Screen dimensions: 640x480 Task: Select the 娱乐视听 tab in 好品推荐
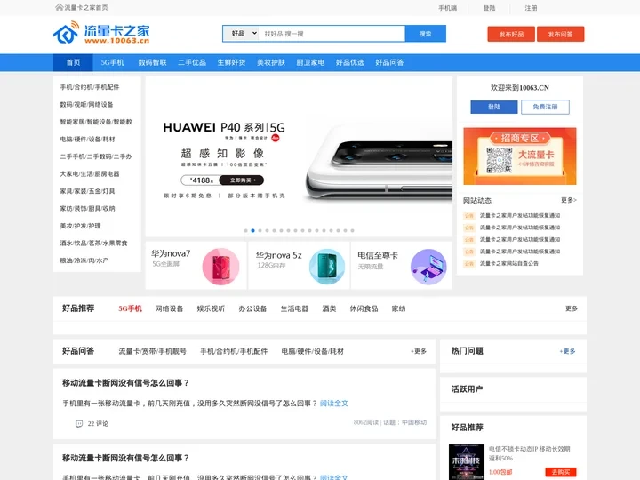(x=211, y=308)
